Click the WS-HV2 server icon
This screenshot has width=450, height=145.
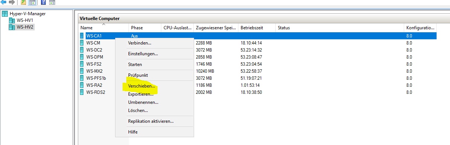(x=12, y=27)
